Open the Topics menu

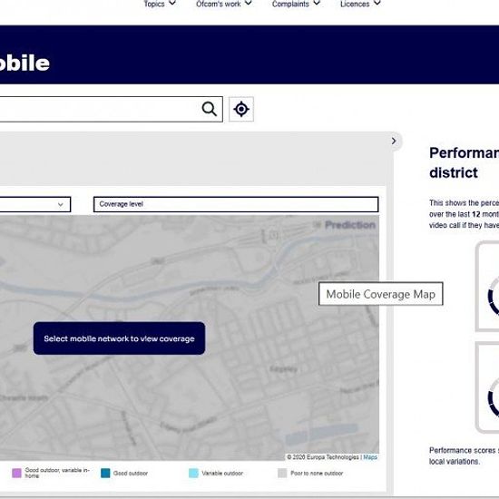coord(160,4)
